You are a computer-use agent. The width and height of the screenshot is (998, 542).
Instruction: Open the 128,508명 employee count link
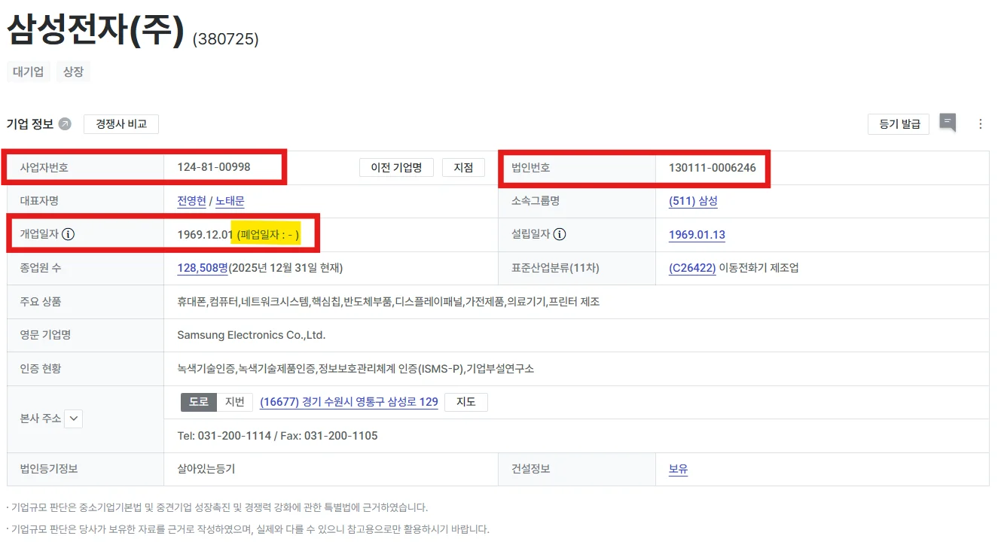pyautogui.click(x=203, y=268)
